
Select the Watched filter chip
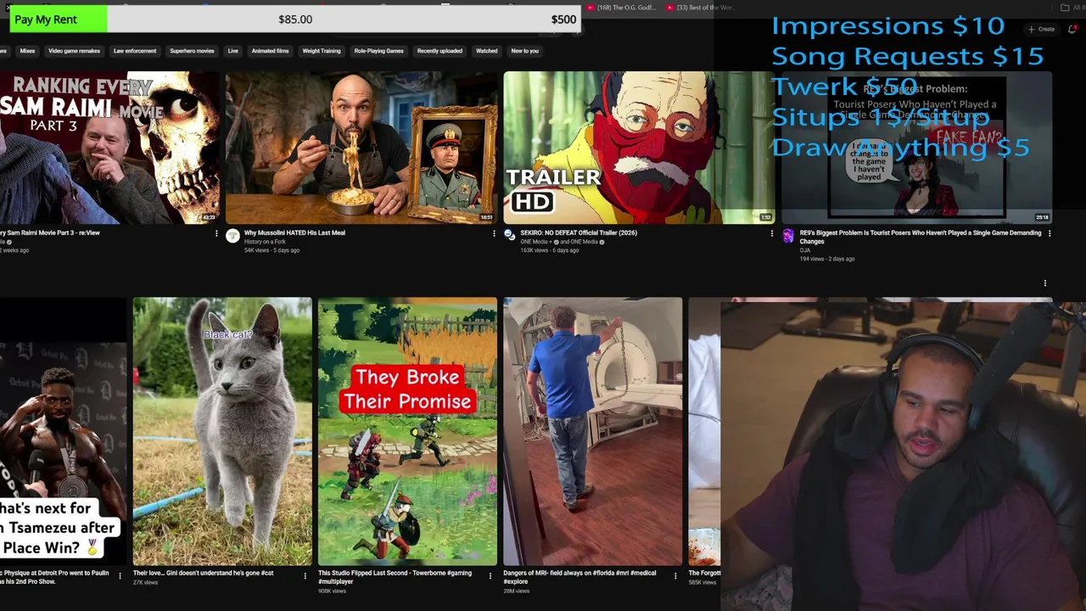pyautogui.click(x=487, y=51)
